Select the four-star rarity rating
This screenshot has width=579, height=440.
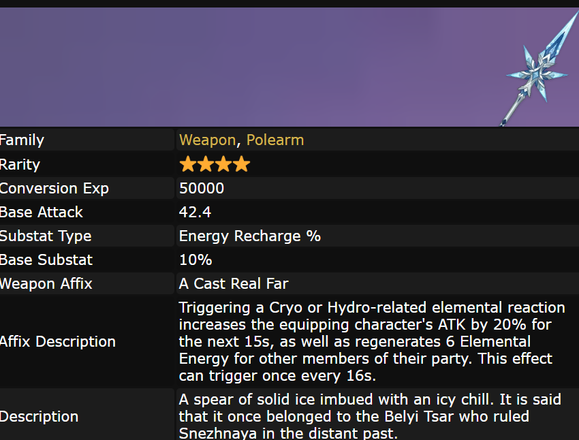[x=215, y=164]
